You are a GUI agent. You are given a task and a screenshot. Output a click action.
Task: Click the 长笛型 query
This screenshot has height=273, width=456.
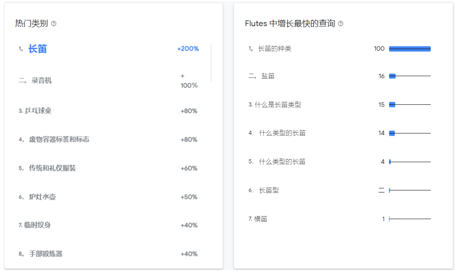point(269,190)
